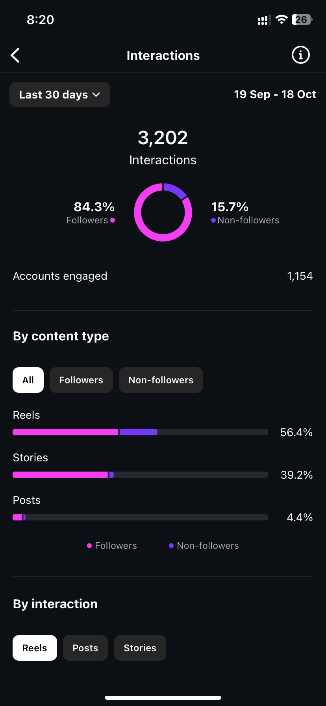
Task: Tap the Accounts engaged row
Action: click(x=163, y=276)
